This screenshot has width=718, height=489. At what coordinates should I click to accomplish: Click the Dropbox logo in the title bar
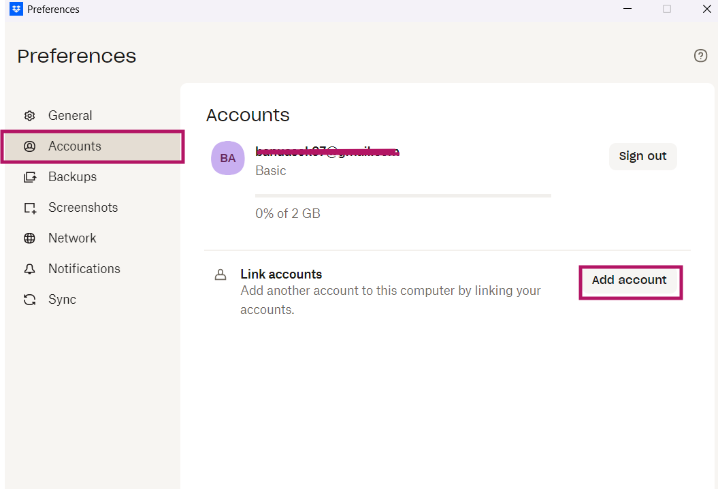tap(16, 9)
